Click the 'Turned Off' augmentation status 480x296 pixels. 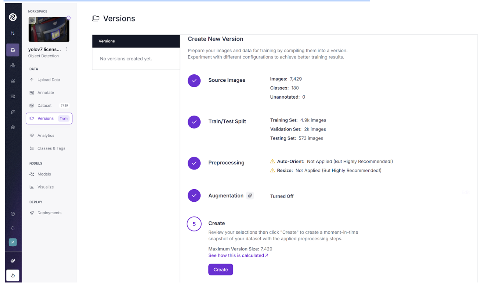pyautogui.click(x=282, y=196)
